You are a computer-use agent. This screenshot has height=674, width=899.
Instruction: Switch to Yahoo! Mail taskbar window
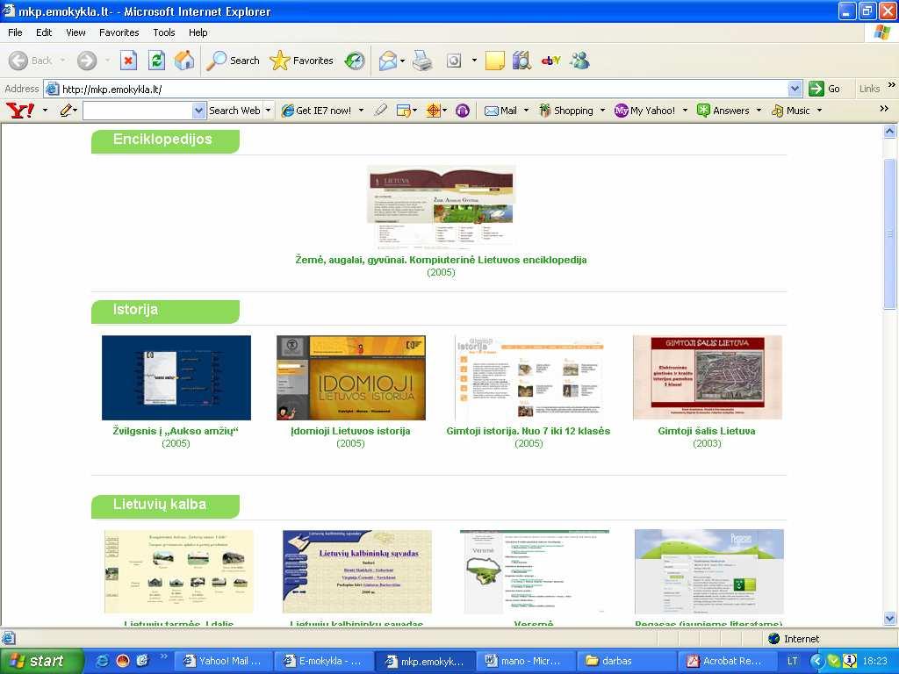[x=222, y=661]
